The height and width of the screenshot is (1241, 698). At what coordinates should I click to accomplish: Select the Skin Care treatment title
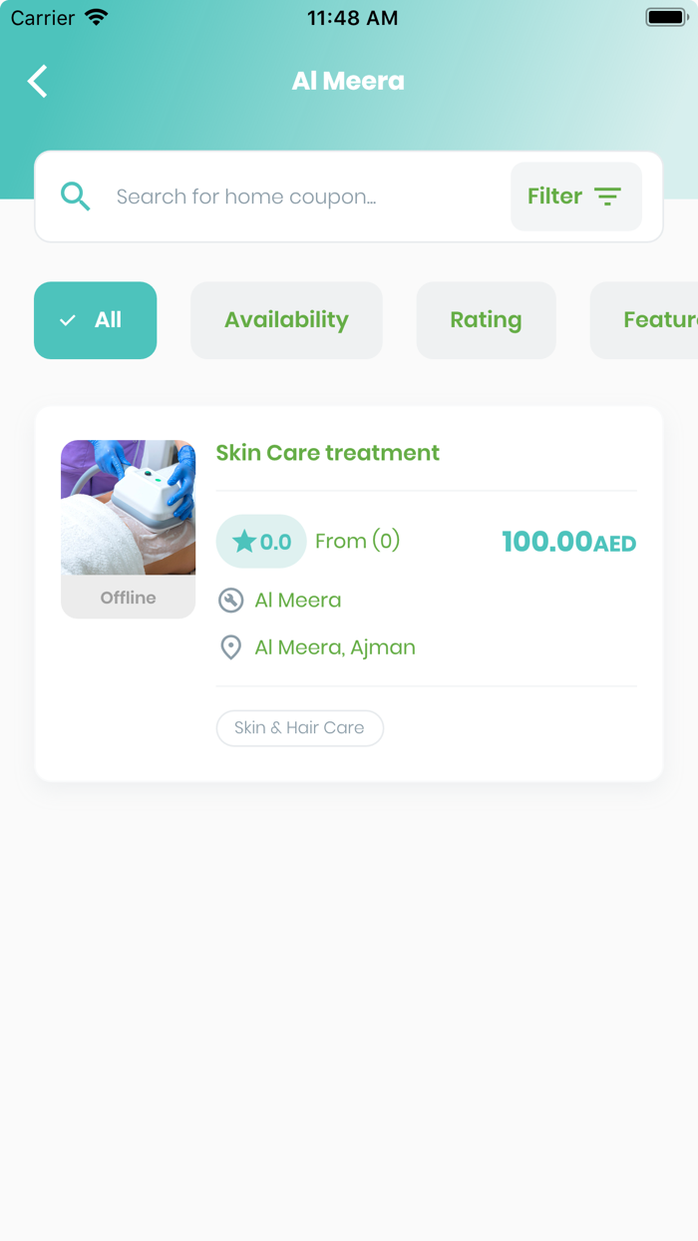click(327, 452)
